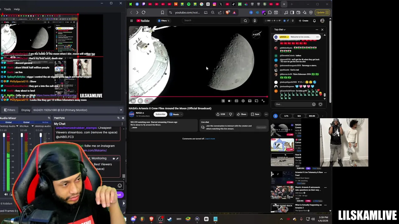Save the video to a playlist
The height and width of the screenshot is (224, 399).
click(255, 114)
